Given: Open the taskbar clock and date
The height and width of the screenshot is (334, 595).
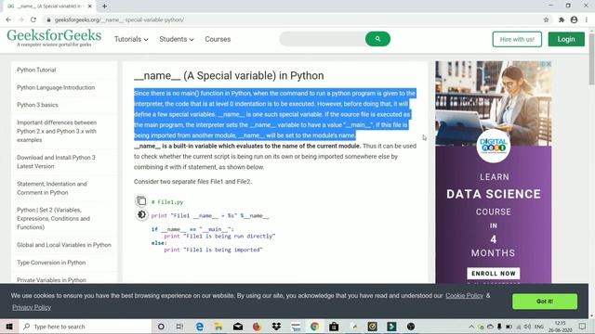Looking at the screenshot, I should point(561,327).
